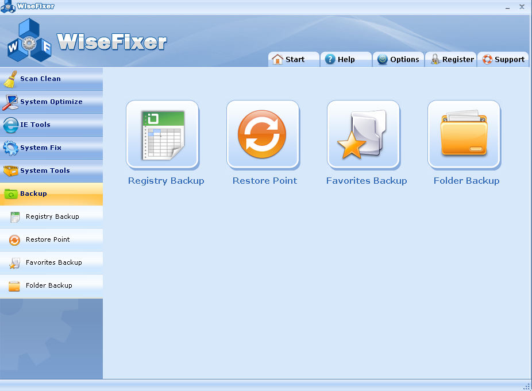Click the System Fix gear icon
The height and width of the screenshot is (391, 532).
tap(10, 148)
